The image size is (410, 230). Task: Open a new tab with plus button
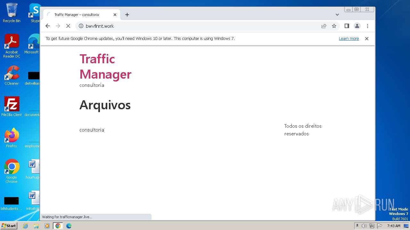click(x=127, y=15)
